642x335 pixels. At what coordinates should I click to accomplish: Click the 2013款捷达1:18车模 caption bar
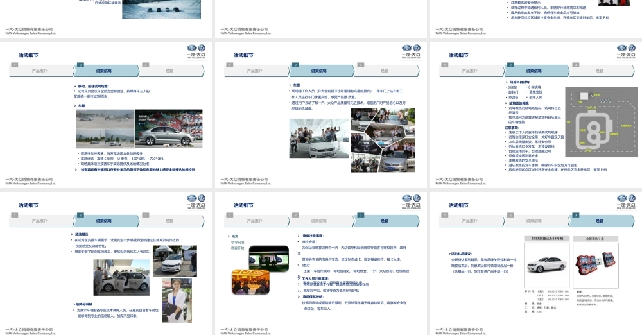[x=547, y=238]
